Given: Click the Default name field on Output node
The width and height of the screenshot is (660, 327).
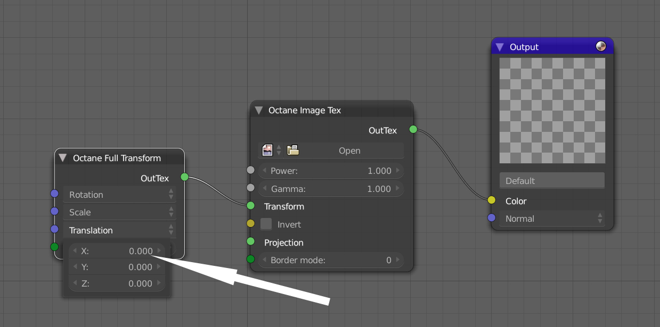Looking at the screenshot, I should [552, 181].
